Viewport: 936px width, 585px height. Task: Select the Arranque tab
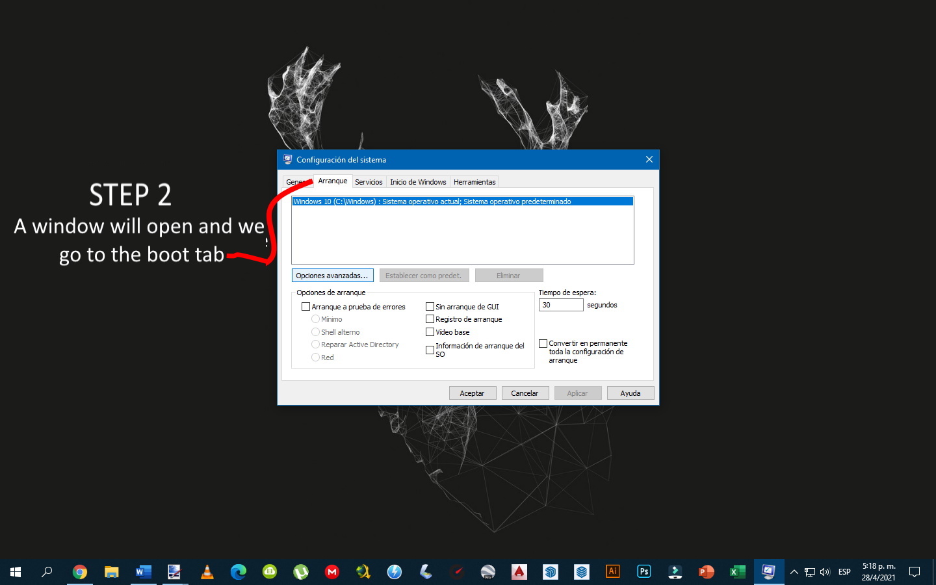333,181
